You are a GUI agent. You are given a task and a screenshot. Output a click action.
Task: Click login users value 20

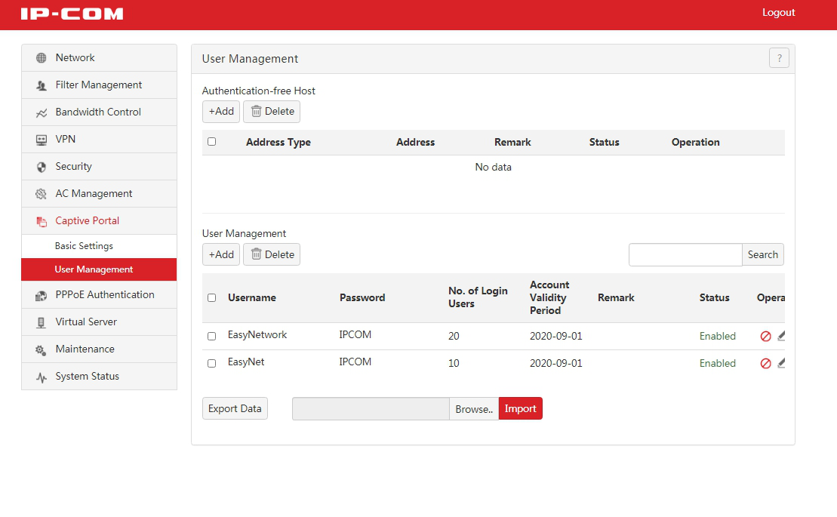pyautogui.click(x=454, y=336)
